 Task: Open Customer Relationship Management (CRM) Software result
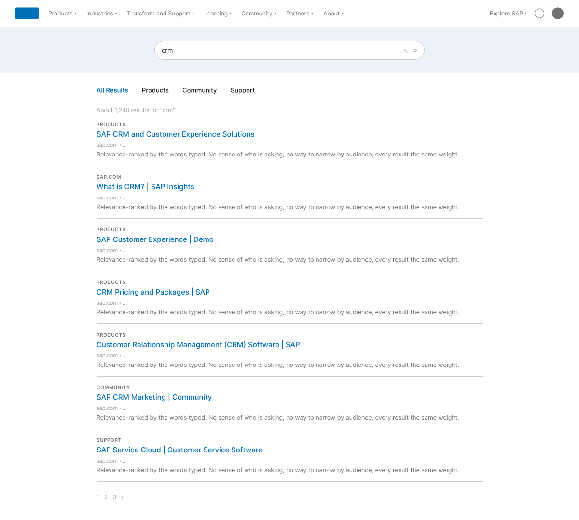pyautogui.click(x=198, y=345)
